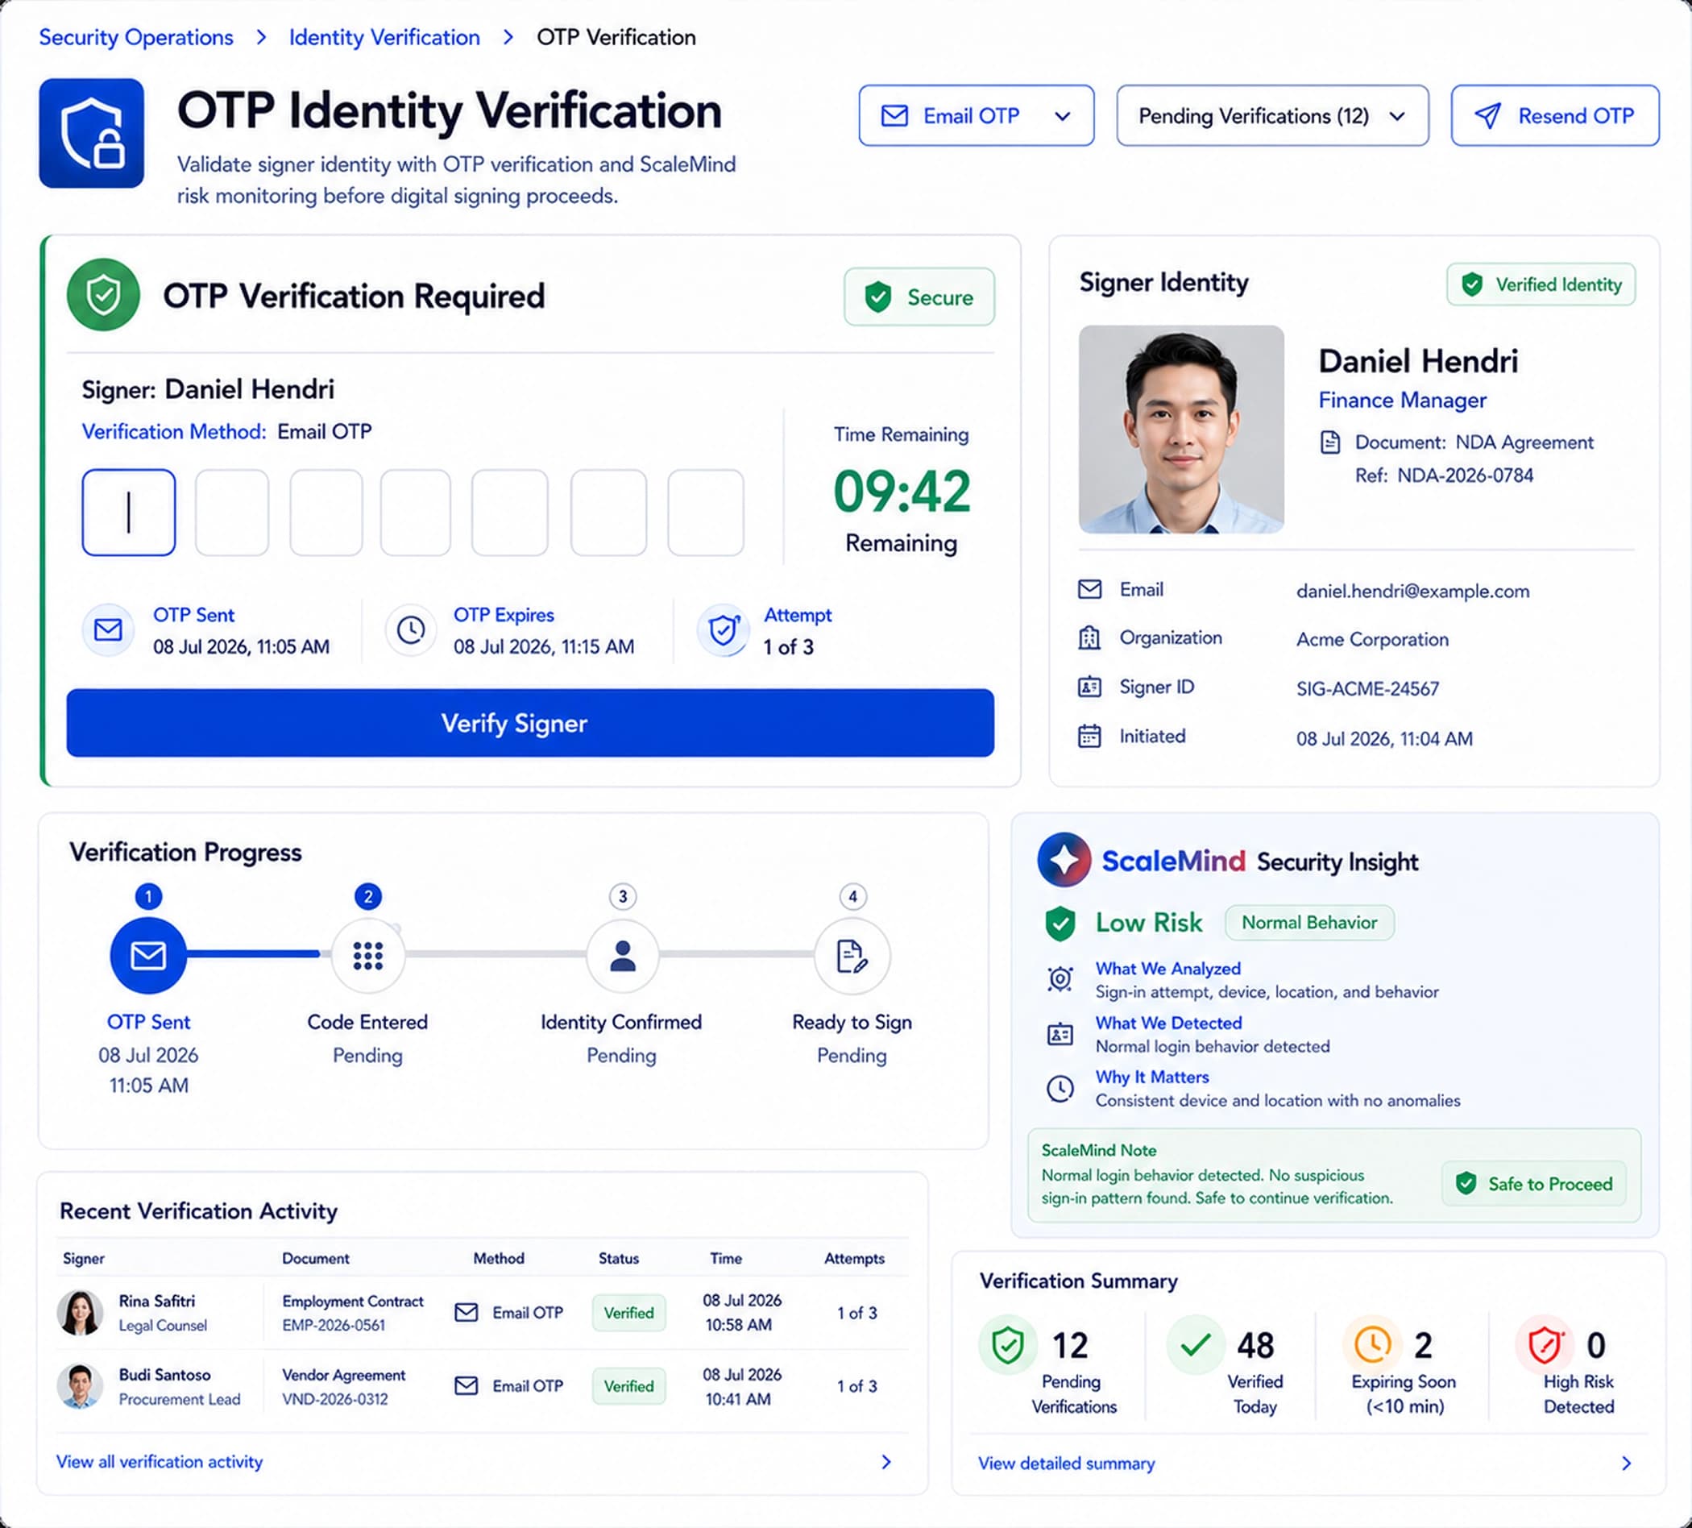Click the High Risk Detected red shield icon

(1545, 1345)
